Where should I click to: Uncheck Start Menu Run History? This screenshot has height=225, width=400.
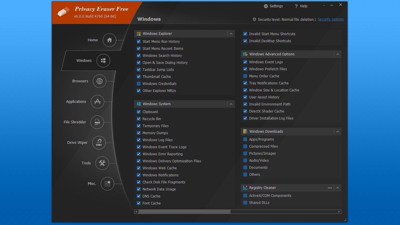[139, 41]
